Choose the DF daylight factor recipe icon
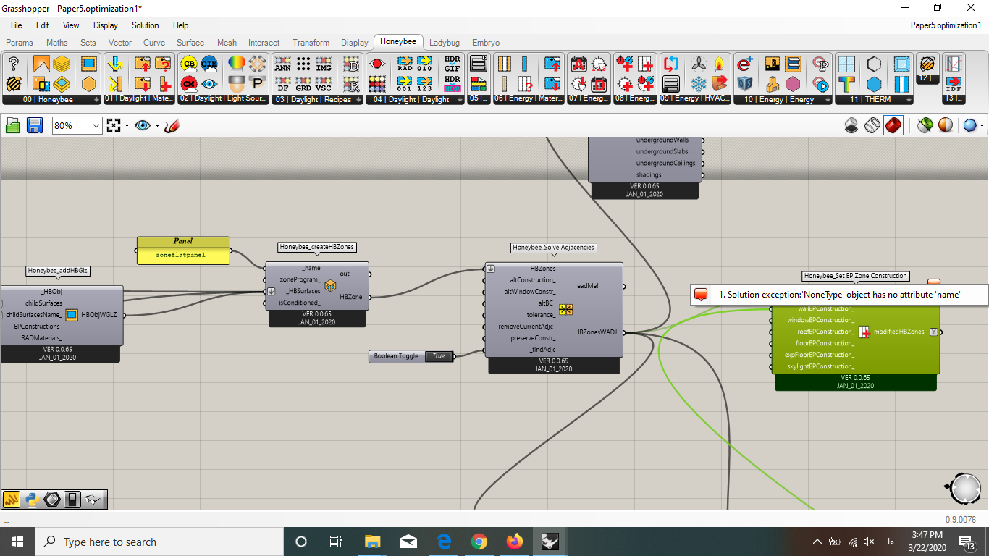This screenshot has height=556, width=989. 283,83
